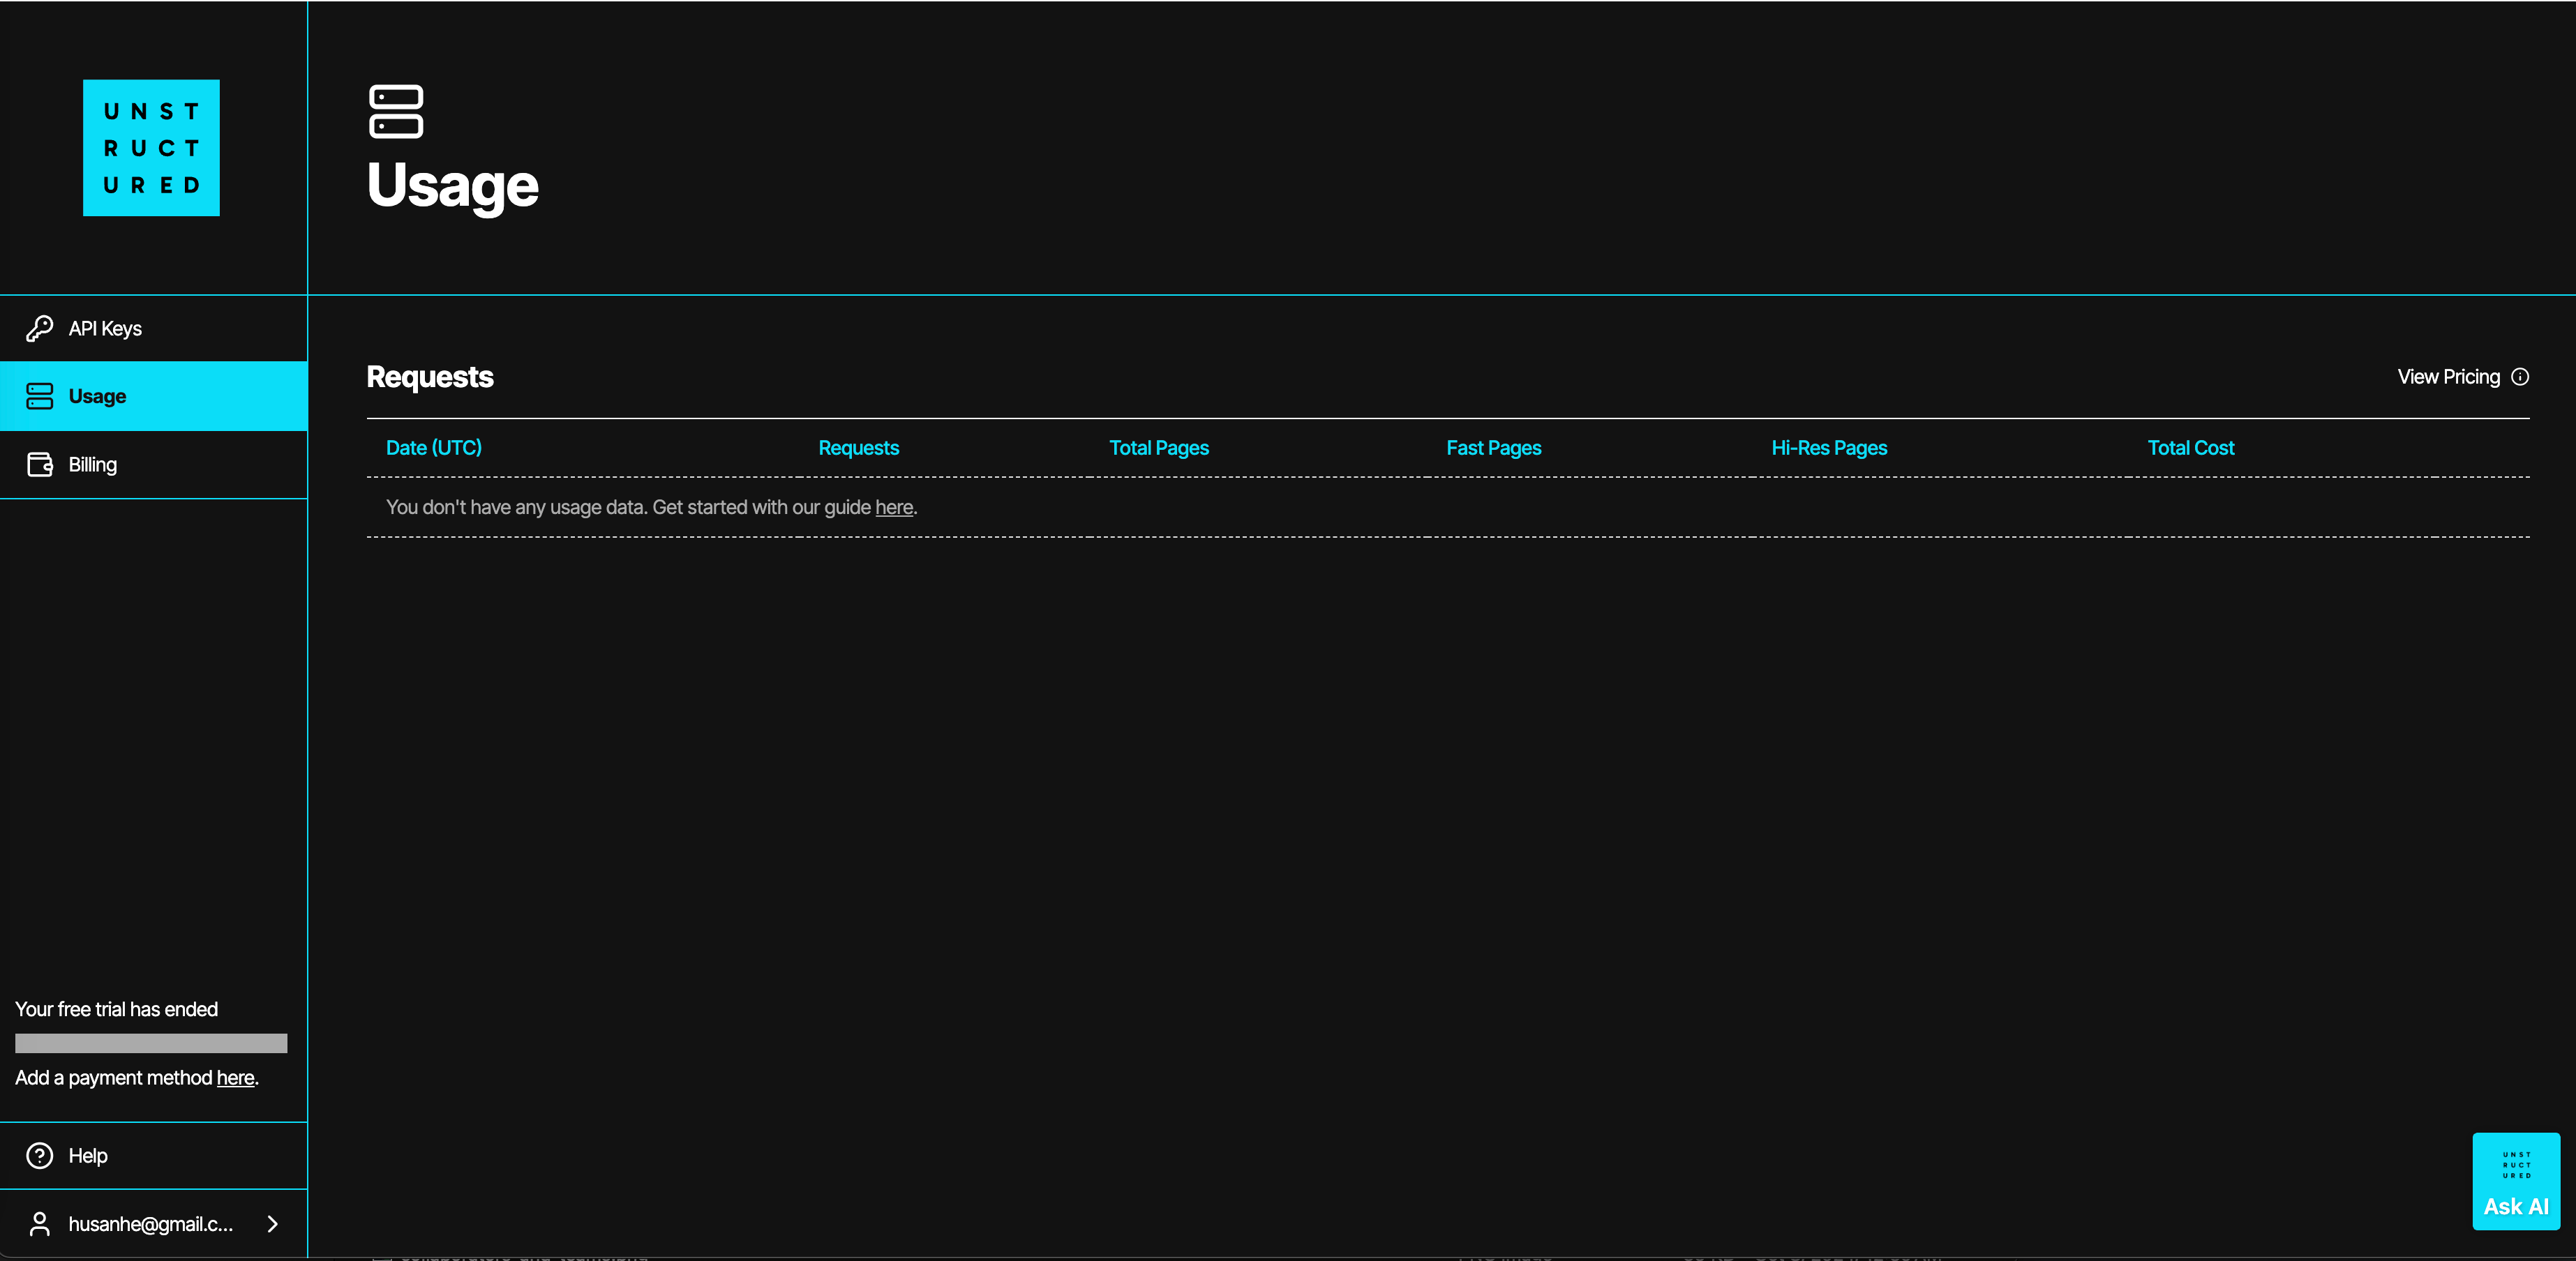Click the Fast Pages column header

tap(1493, 448)
